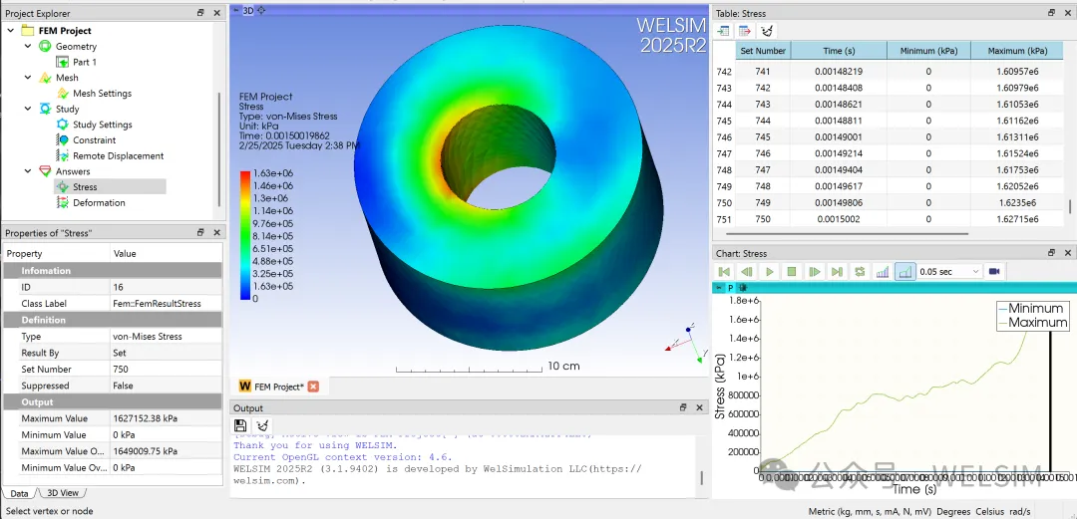This screenshot has height=519, width=1077.
Task: Click the Set Number value field 750
Action: pyautogui.click(x=167, y=370)
